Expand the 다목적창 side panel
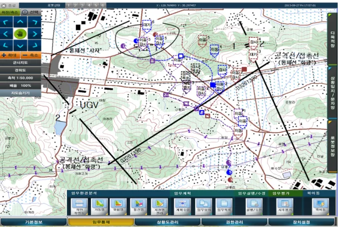The width and height of the screenshot is (338, 227). (332, 39)
